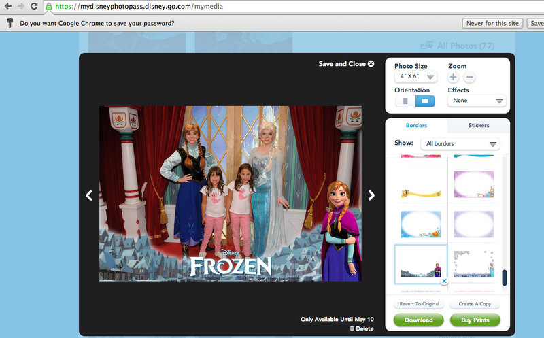The height and width of the screenshot is (338, 544).
Task: Select the Frozen Anna village border thumbnail
Action: (421, 264)
